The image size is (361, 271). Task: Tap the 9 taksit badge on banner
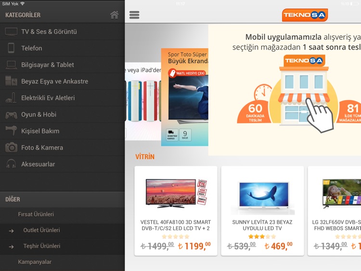tap(185, 135)
